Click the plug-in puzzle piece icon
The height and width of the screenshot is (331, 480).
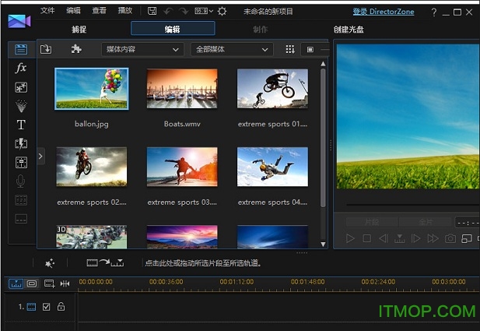[76, 49]
